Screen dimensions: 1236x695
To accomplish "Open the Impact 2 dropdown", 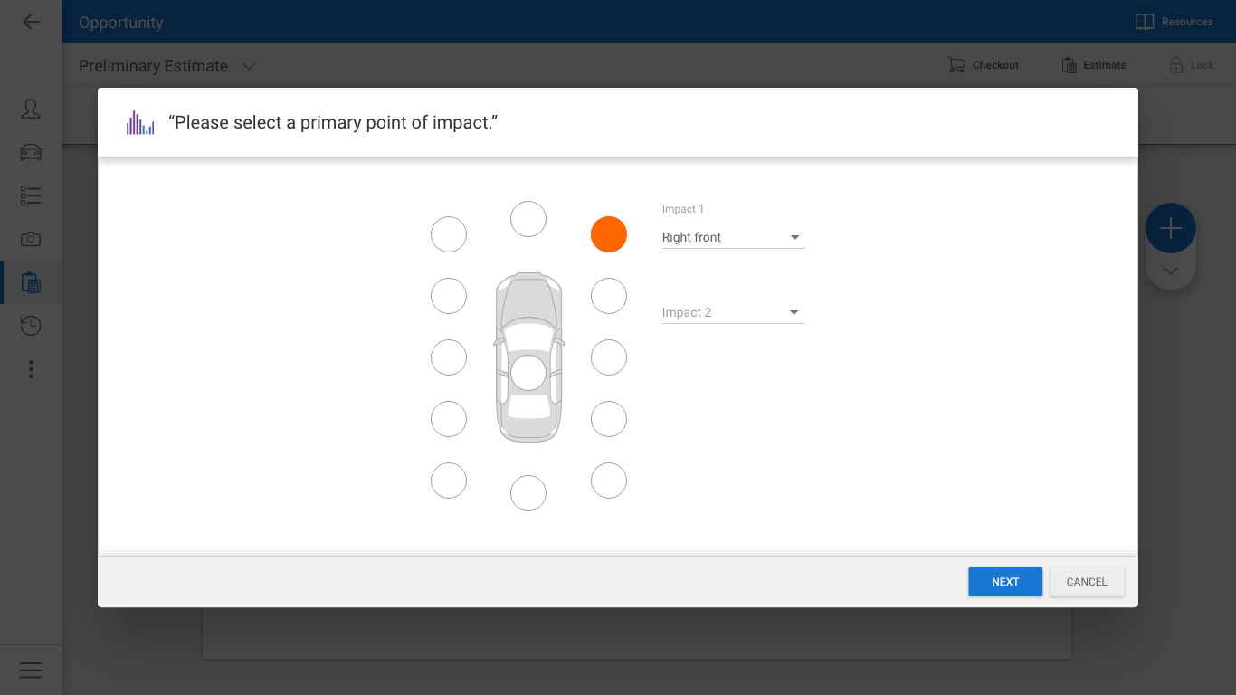I will point(733,313).
